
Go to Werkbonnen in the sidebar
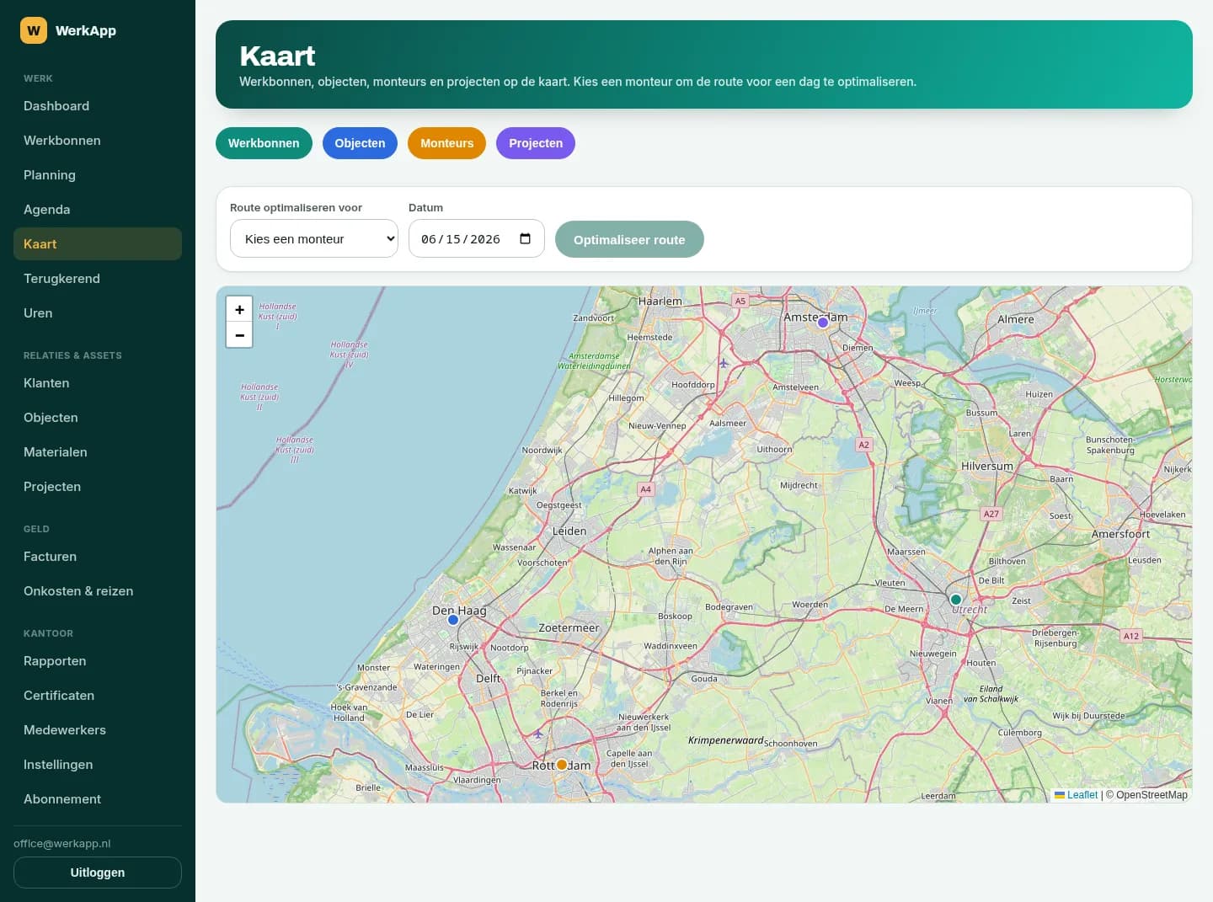point(98,141)
